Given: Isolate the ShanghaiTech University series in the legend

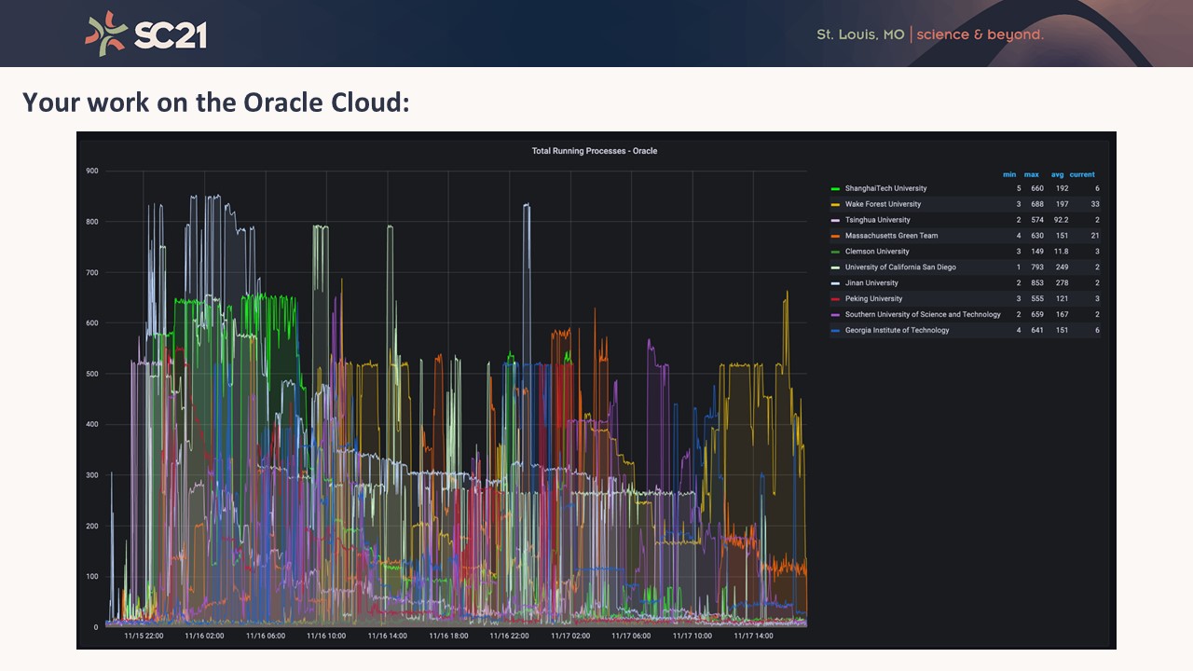Looking at the screenshot, I should pos(885,188).
